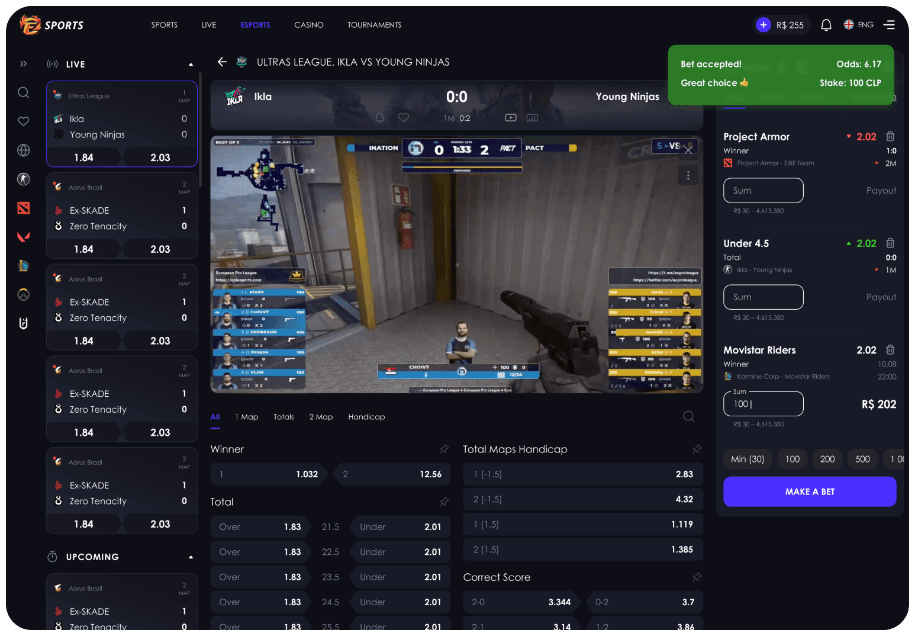Screen dimensions: 915x636
Task: Select the globe all-games icon in sidebar
Action: [23, 150]
